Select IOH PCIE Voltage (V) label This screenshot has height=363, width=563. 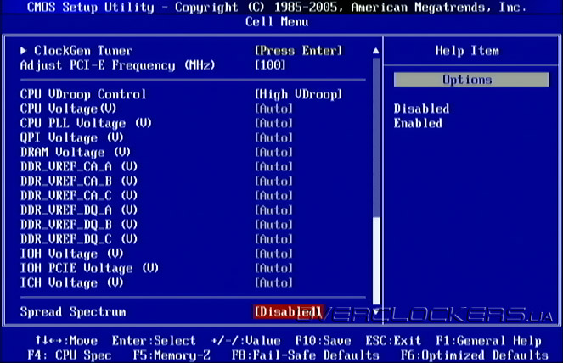89,268
